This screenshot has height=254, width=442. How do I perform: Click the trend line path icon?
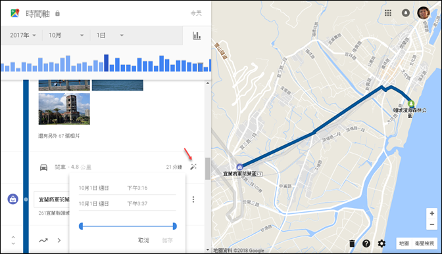tap(43, 240)
